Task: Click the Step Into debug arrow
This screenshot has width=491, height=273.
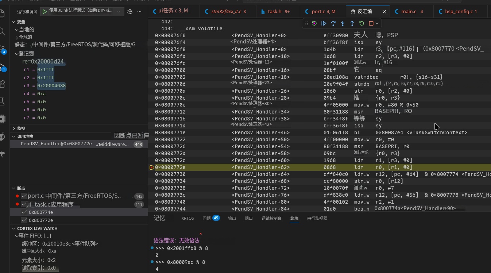Action: [x=343, y=23]
